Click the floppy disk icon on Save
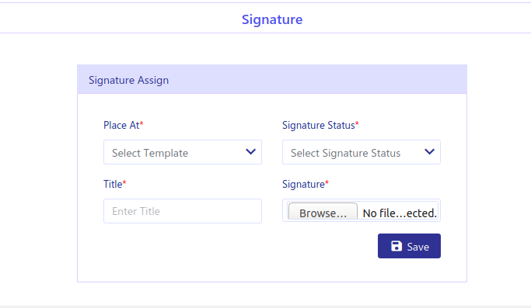The image size is (531, 308). (x=397, y=246)
